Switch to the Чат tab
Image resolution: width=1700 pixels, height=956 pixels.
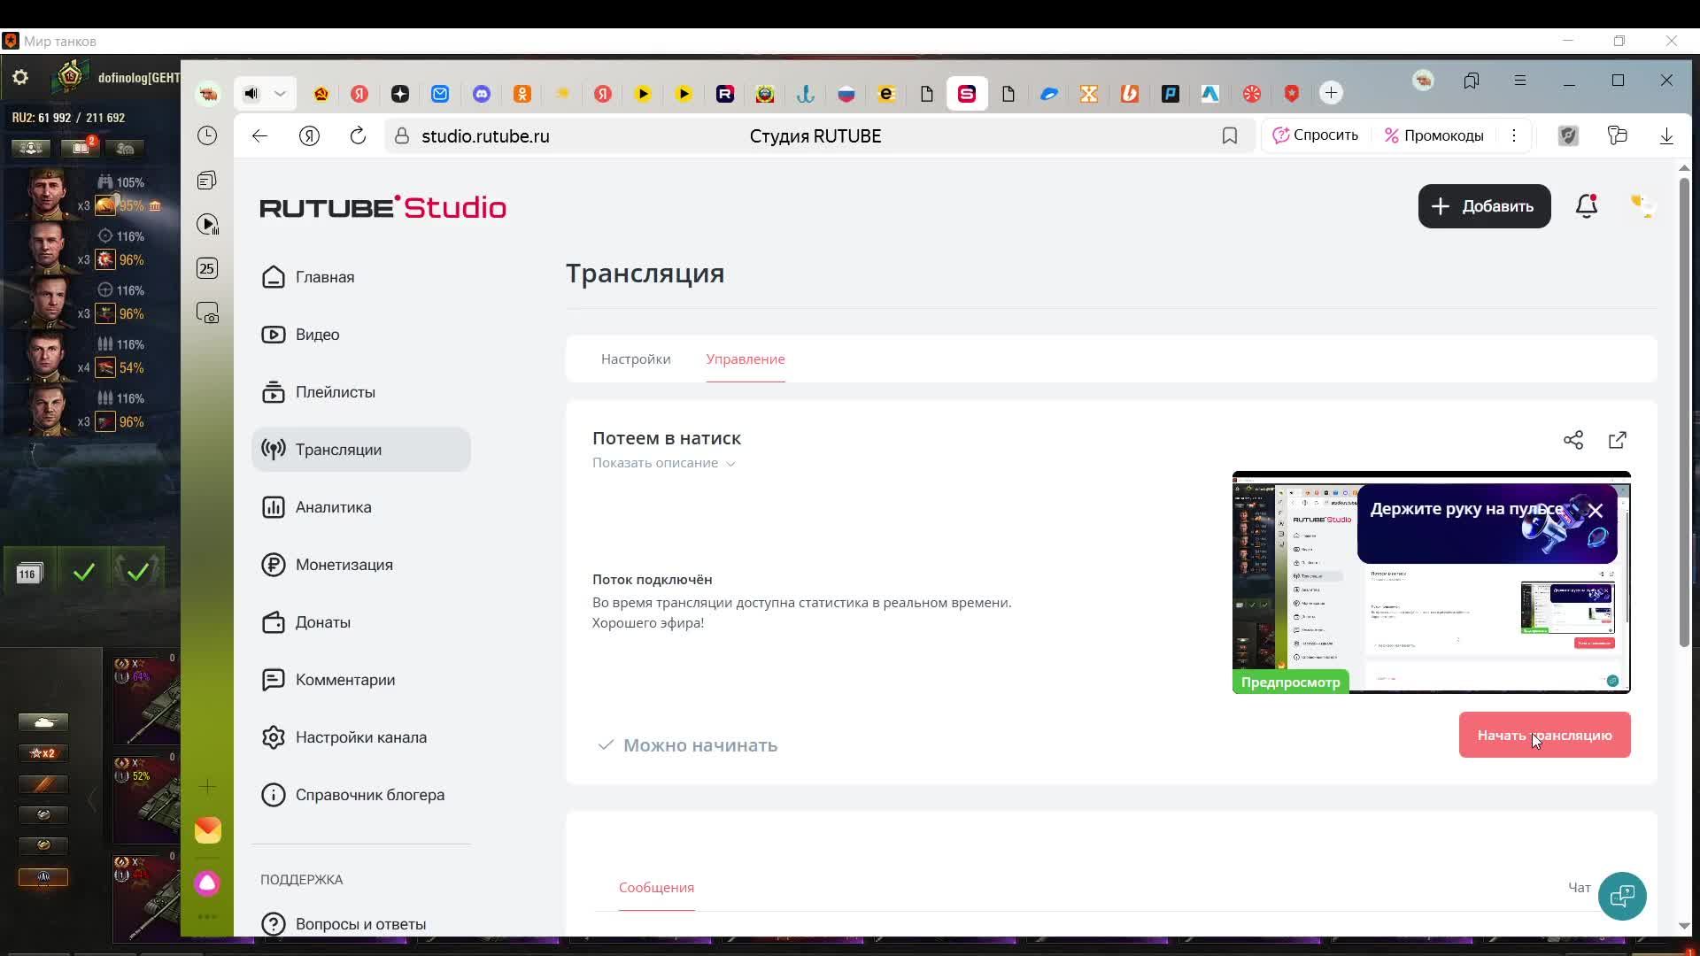1580,887
